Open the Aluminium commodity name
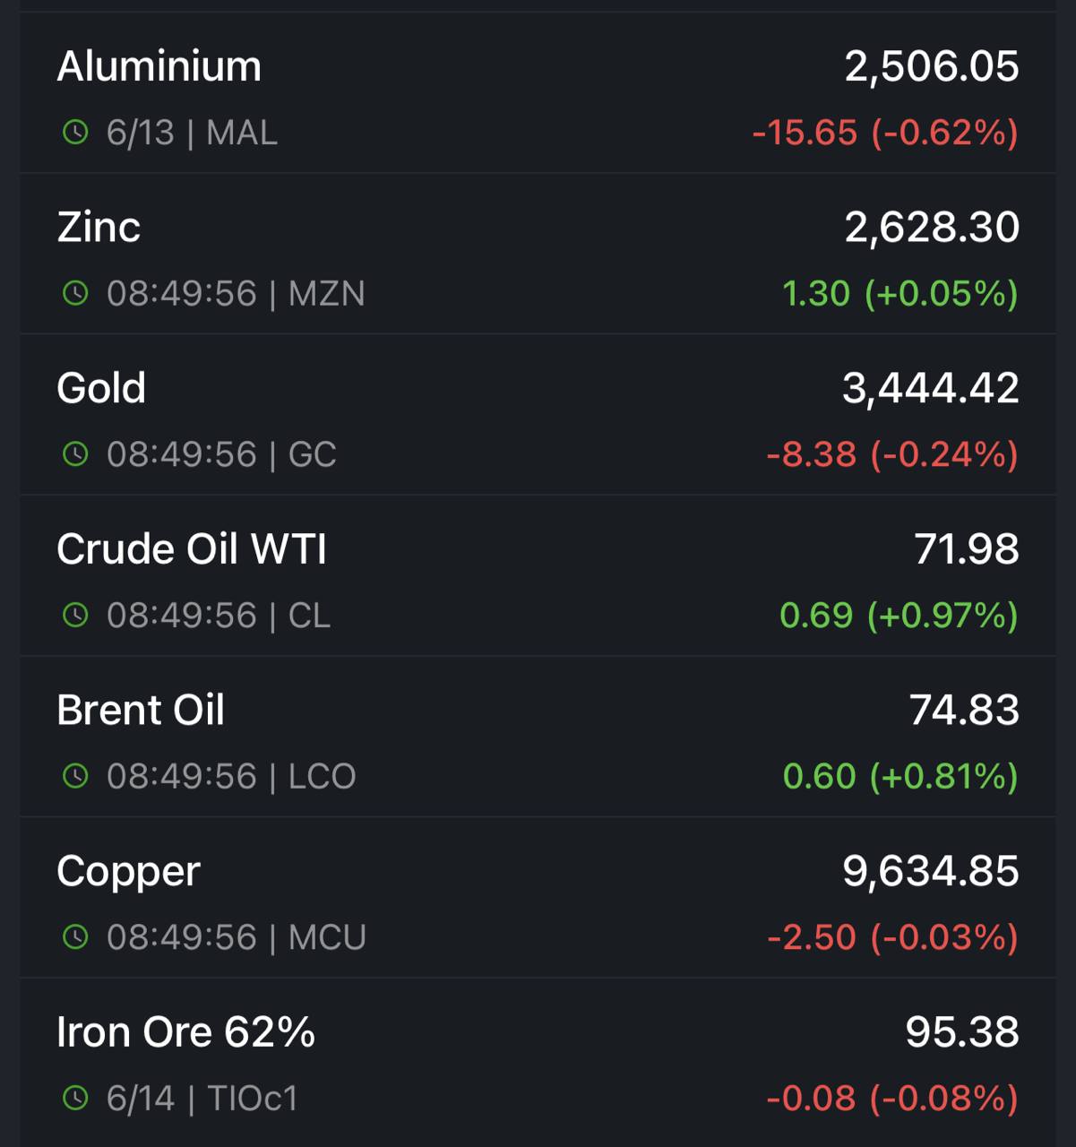1076x1147 pixels. pos(159,67)
